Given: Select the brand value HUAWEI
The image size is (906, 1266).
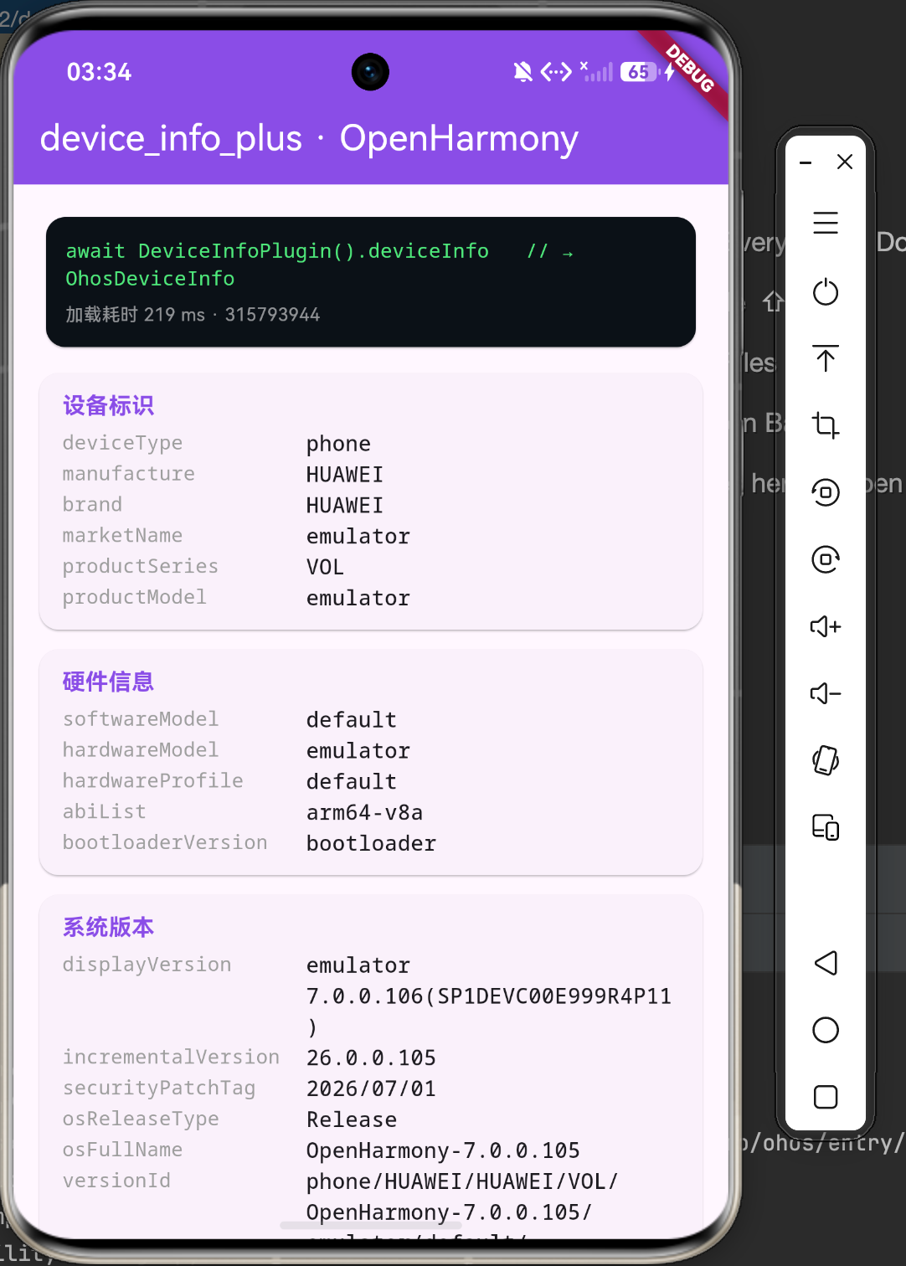Looking at the screenshot, I should tap(344, 506).
